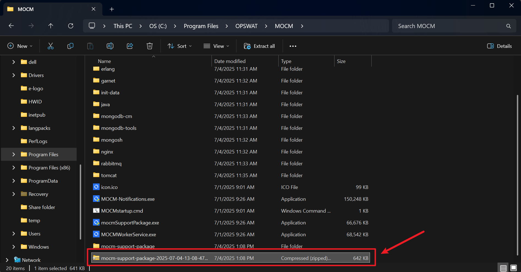521x272 pixels.
Task: Expand the Windows tree node
Action: point(13,247)
